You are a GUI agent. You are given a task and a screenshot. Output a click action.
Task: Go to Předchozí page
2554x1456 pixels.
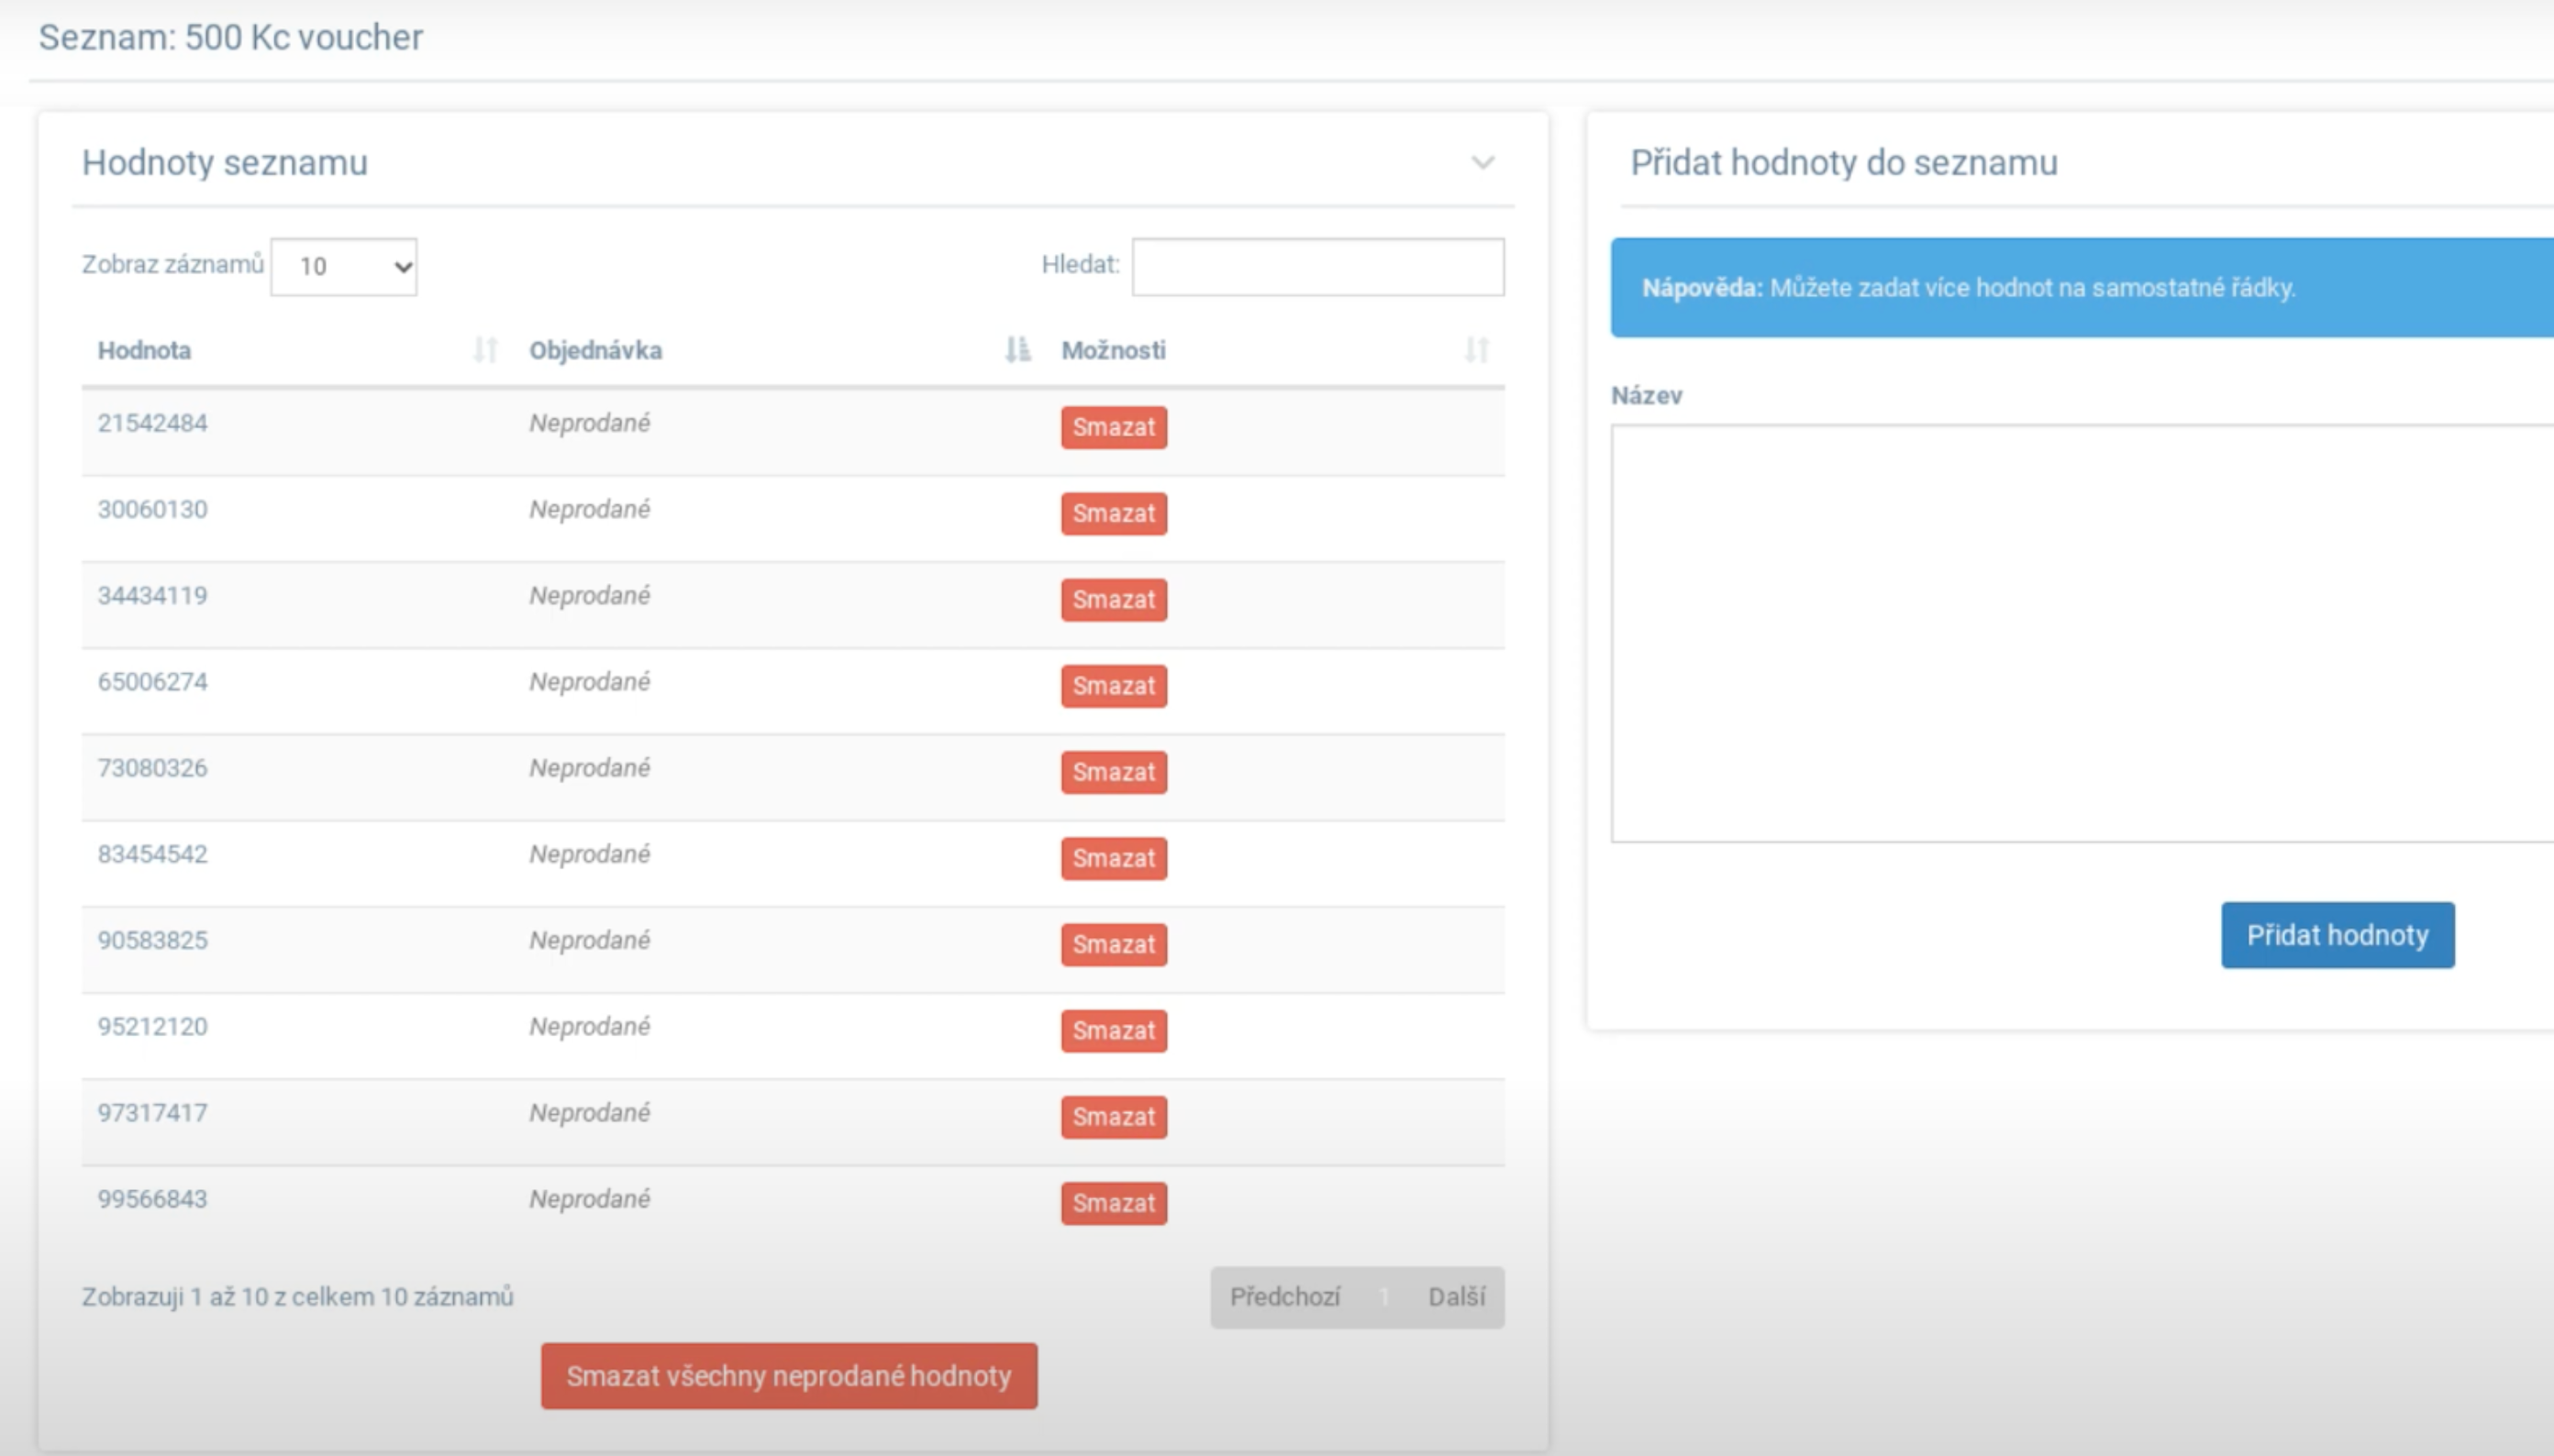[1284, 1297]
